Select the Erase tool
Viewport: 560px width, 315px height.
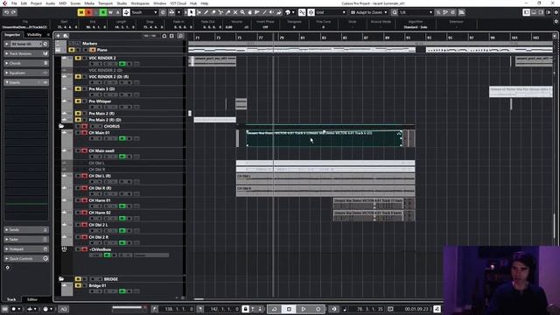click(213, 12)
